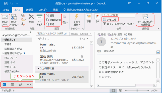162x93 pixels.
Task: Click the ignore conversation icon in the 削除 group
Action: click(x=23, y=15)
